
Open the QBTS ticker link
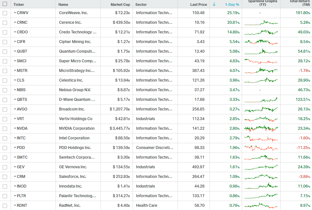pyautogui.click(x=22, y=99)
